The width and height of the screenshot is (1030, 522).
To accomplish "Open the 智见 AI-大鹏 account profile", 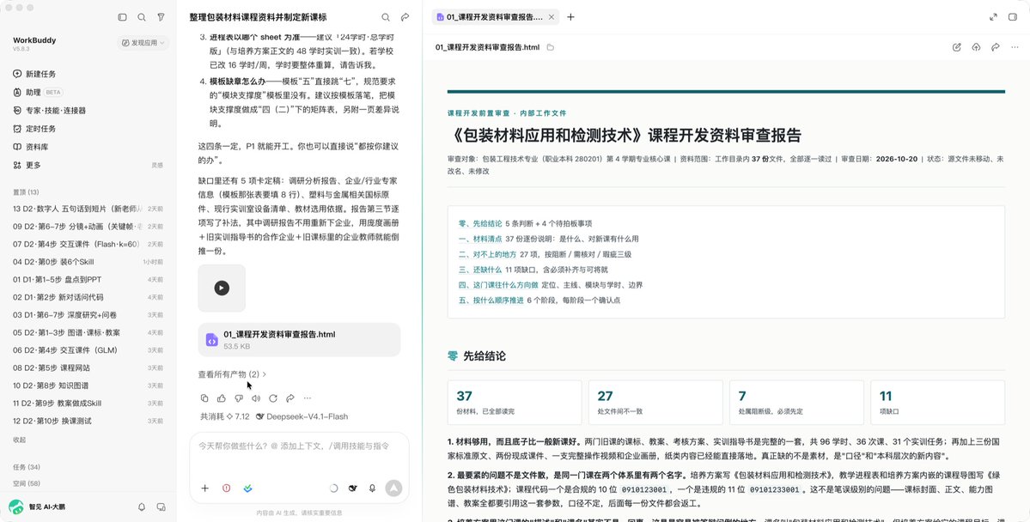I will 37,507.
